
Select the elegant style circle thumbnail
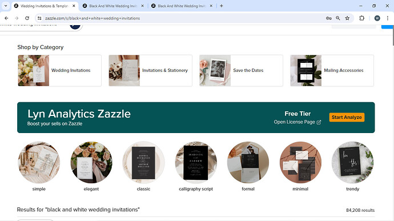coord(91,162)
